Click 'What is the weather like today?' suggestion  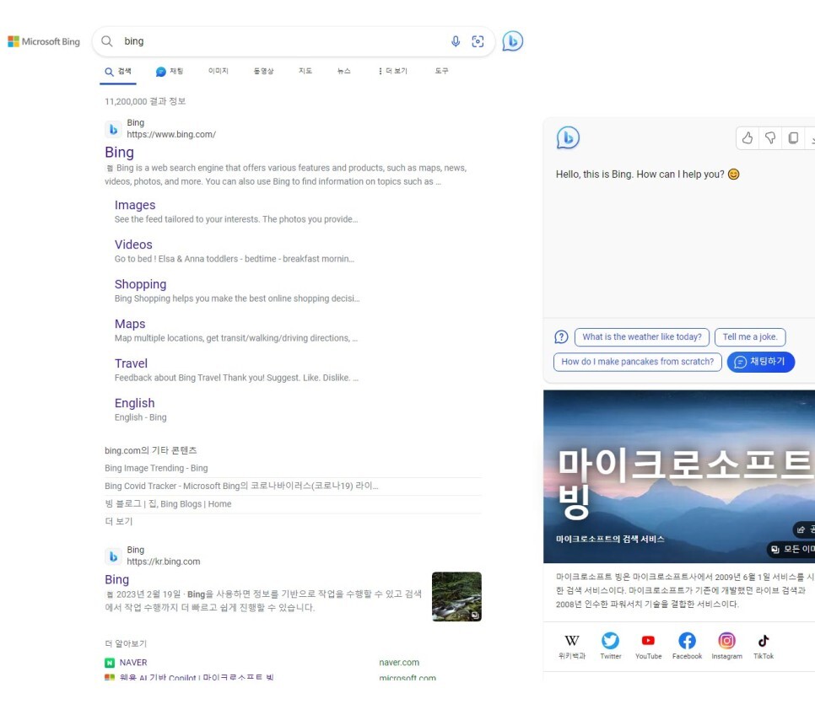(x=641, y=336)
